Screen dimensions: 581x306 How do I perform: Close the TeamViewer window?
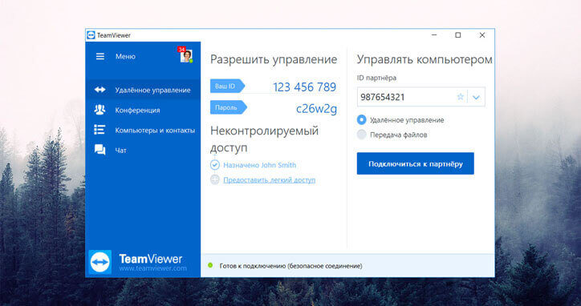click(482, 35)
